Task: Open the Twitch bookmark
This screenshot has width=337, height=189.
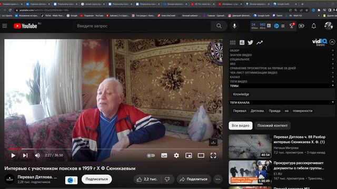Action: 277,15
